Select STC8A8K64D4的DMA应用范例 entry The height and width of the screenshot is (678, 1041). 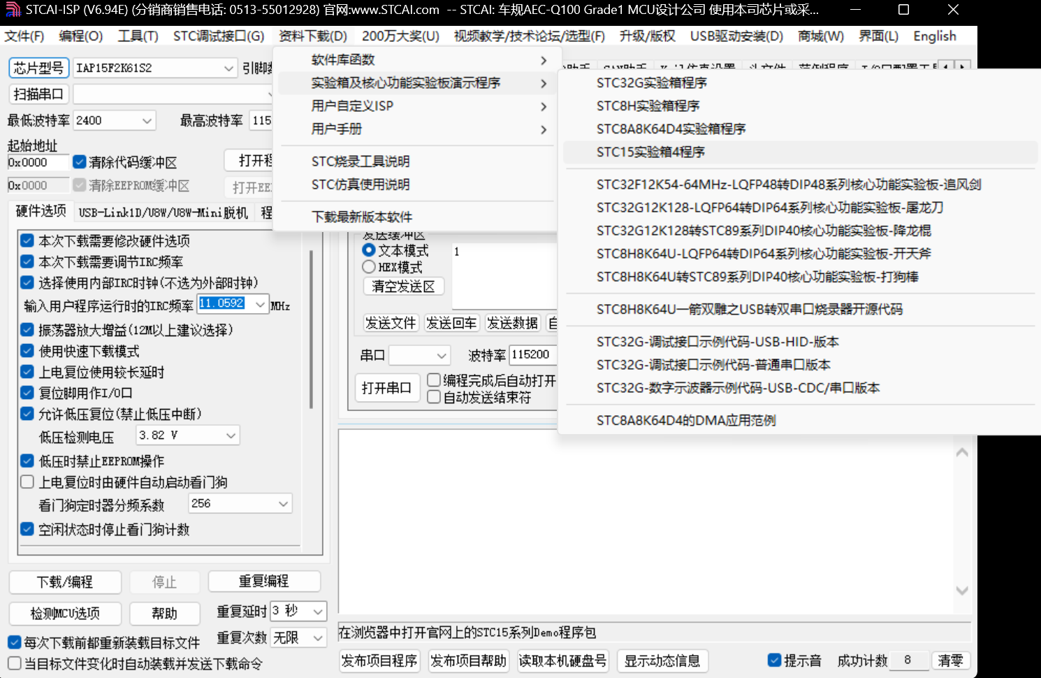point(800,421)
